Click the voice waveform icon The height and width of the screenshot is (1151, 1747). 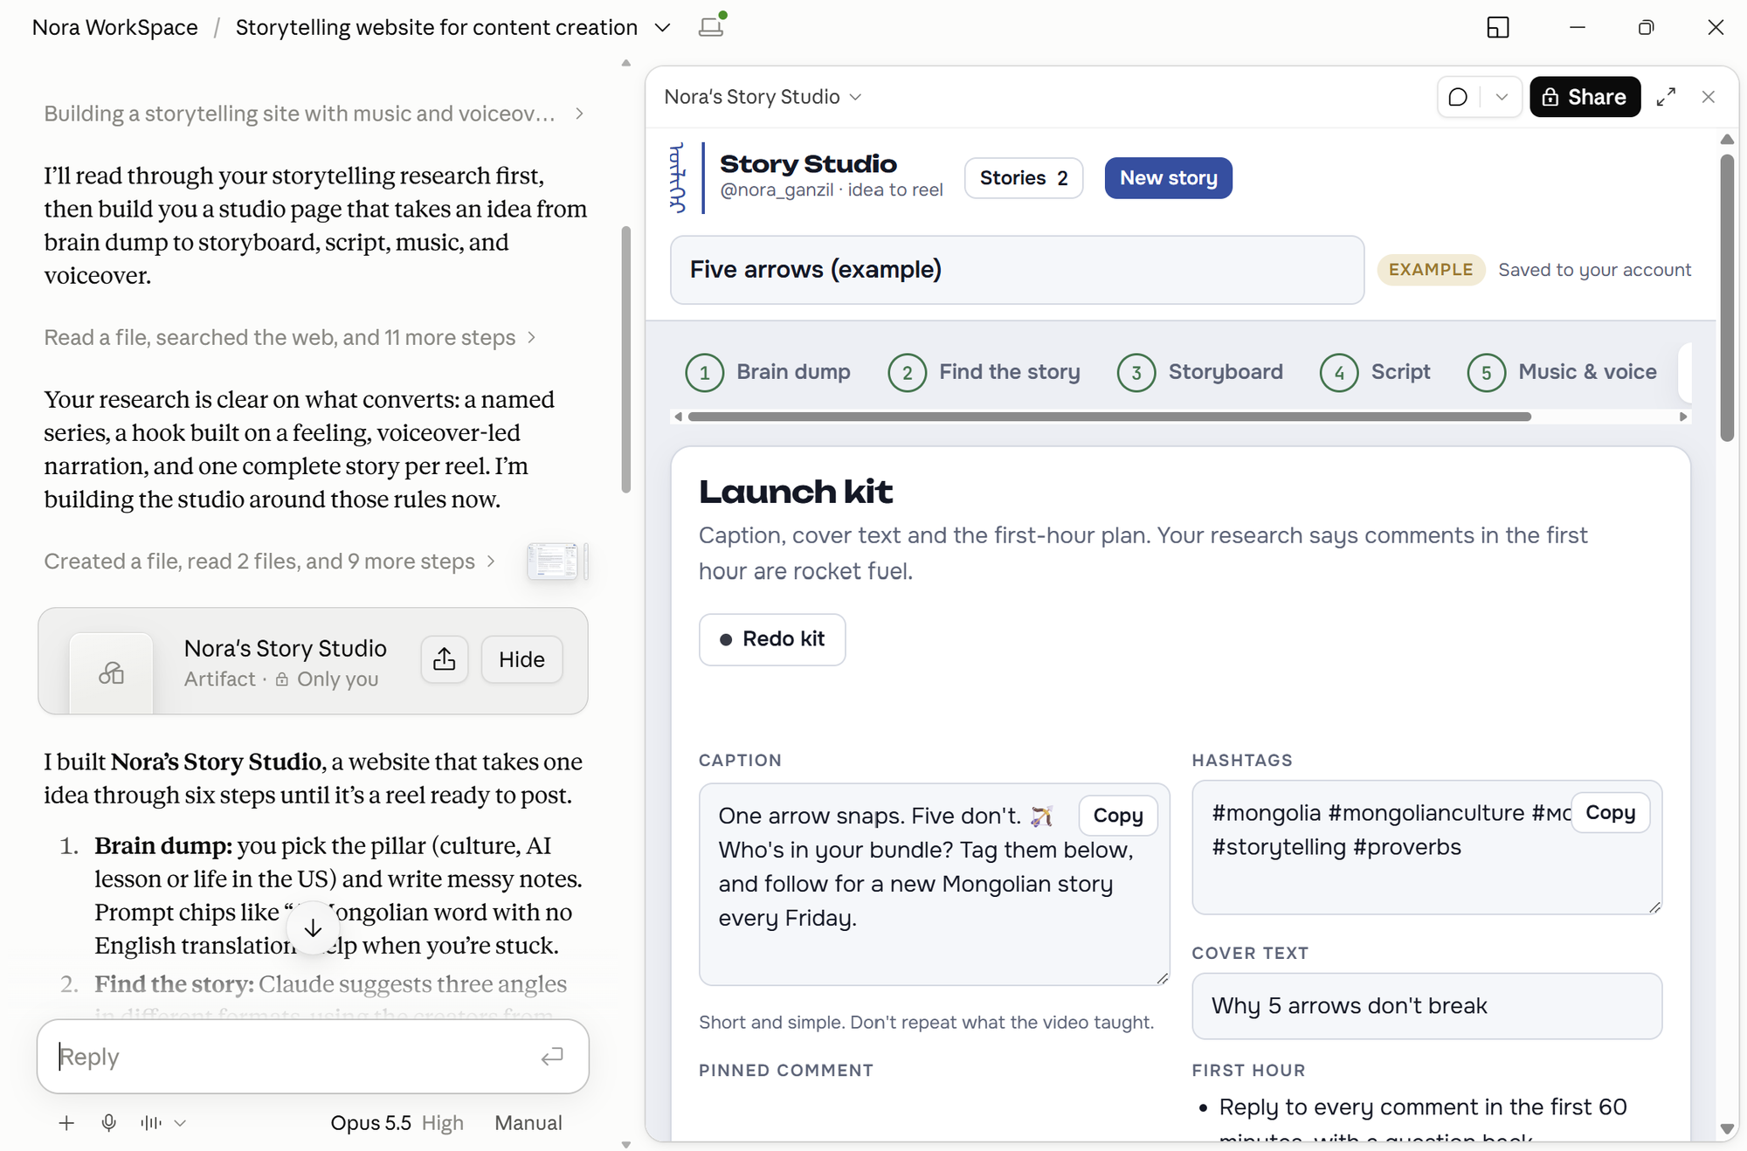click(151, 1123)
